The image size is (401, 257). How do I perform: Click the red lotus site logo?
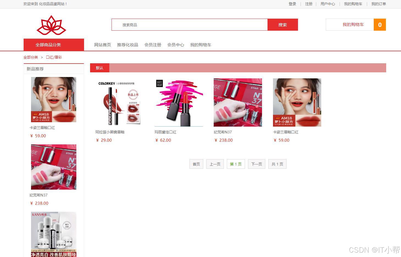51,25
